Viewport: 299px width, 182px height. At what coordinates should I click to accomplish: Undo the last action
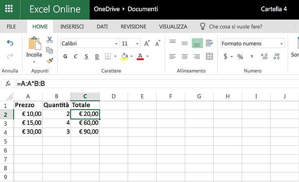click(x=10, y=43)
